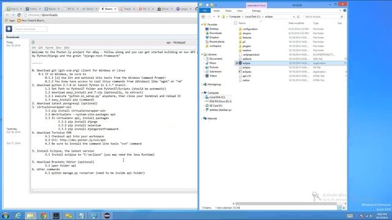Click the Search eclipse magnifier icon
392x220 pixels.
click(x=342, y=16)
